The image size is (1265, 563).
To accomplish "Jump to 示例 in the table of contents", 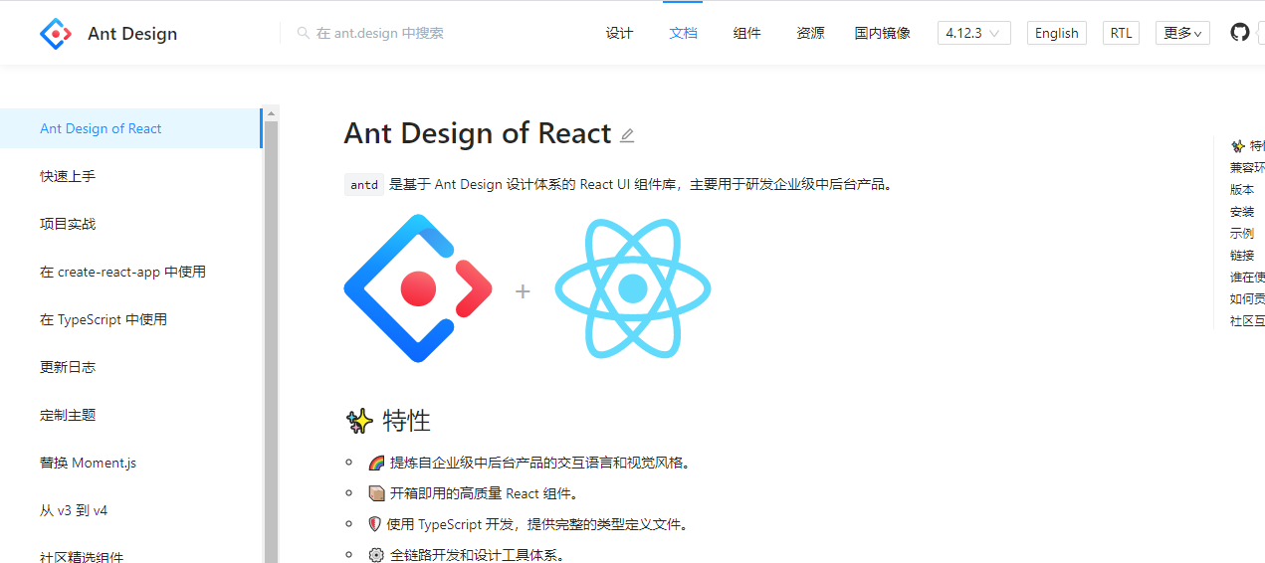I will coord(1242,233).
